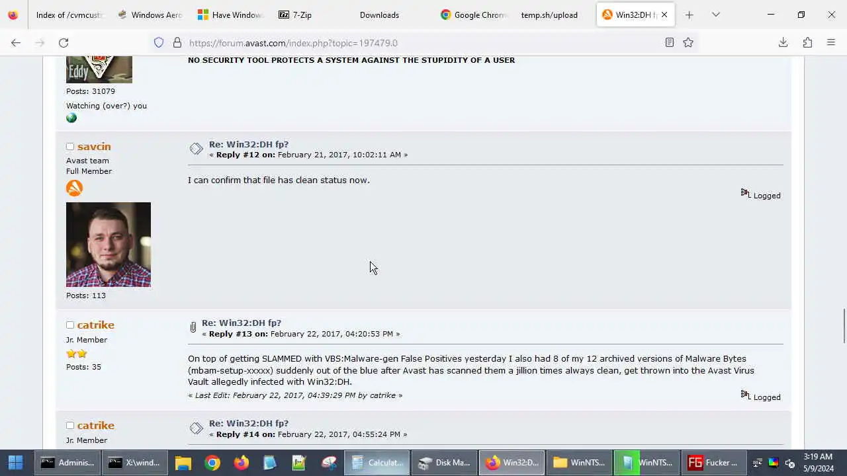View savcin's avatar photo
The height and width of the screenshot is (476, 847).
109,245
